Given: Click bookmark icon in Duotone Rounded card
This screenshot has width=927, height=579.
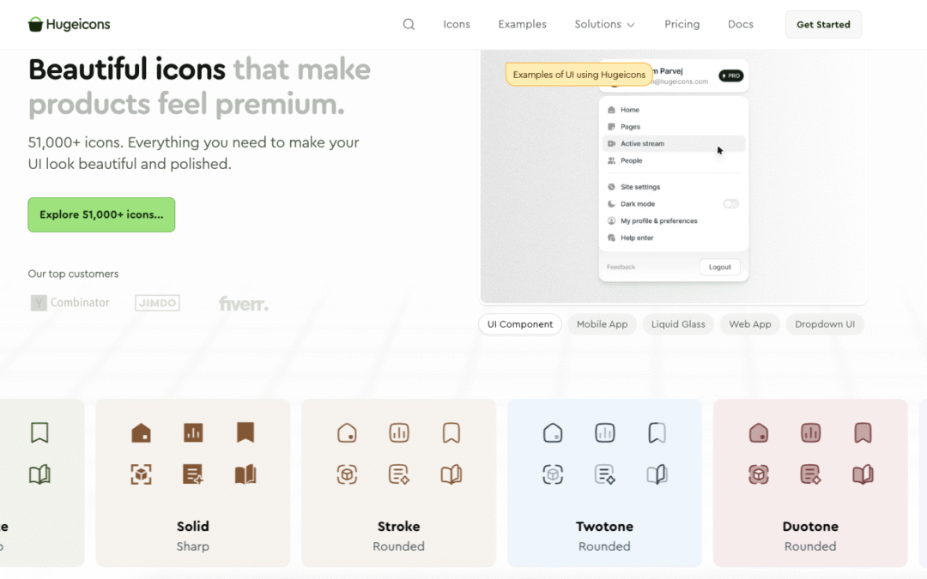Looking at the screenshot, I should click(863, 432).
